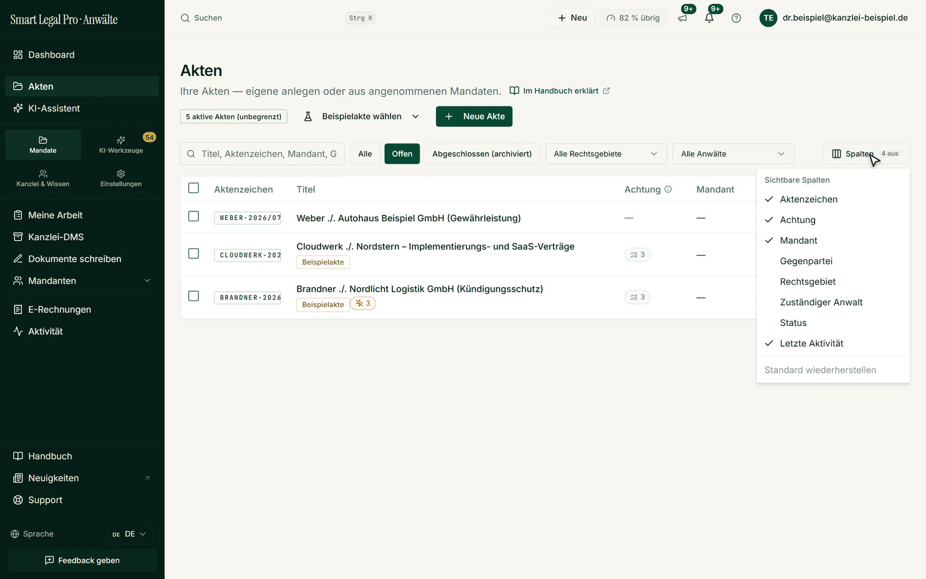Switch to the Kanzlei & Wissen tab

(43, 178)
